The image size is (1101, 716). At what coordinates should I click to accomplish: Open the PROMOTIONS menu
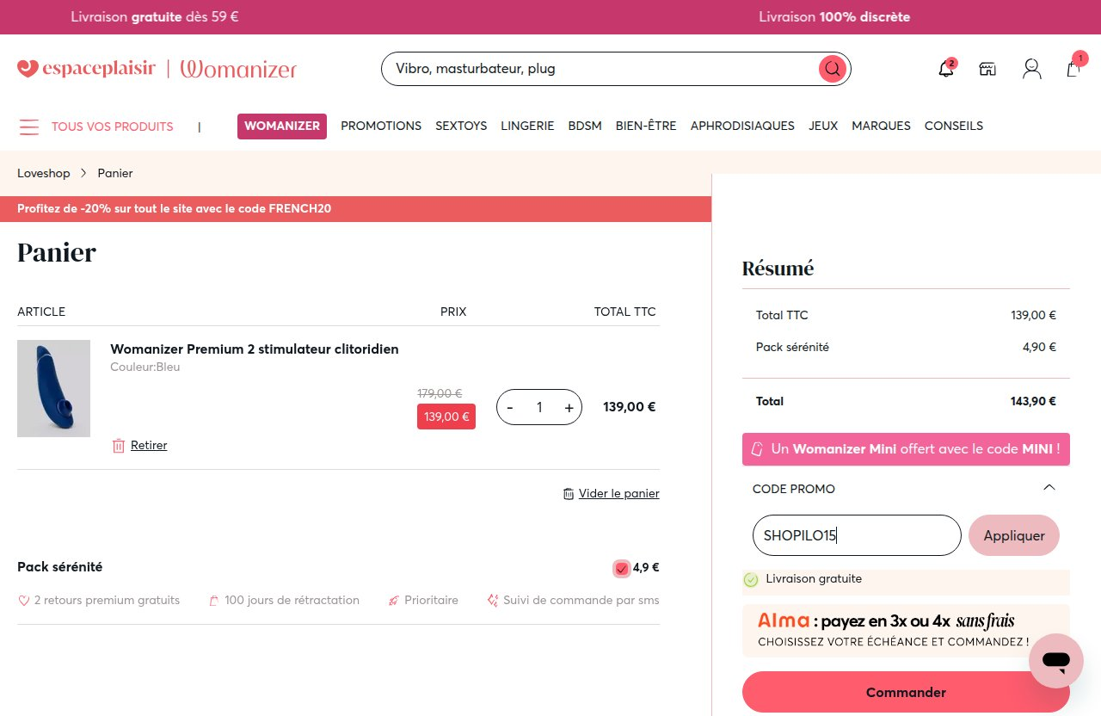click(381, 126)
